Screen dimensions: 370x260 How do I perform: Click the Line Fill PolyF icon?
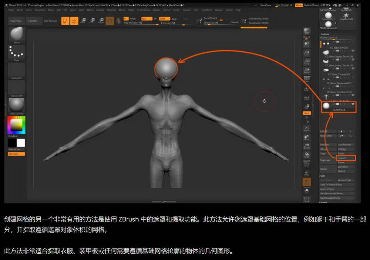(307, 164)
